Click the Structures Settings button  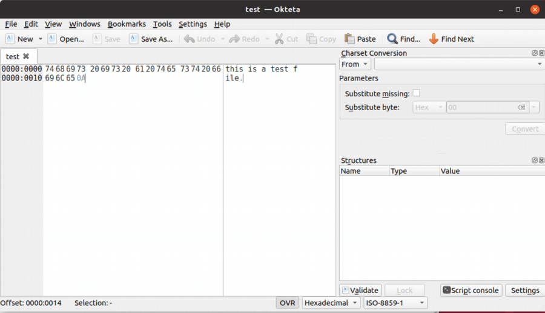pyautogui.click(x=525, y=290)
